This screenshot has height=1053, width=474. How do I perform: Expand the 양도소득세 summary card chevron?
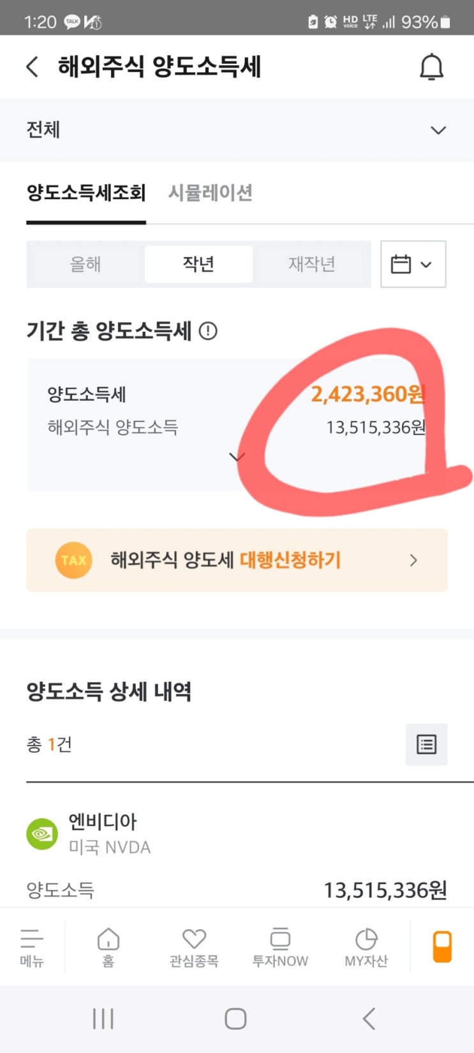point(237,457)
